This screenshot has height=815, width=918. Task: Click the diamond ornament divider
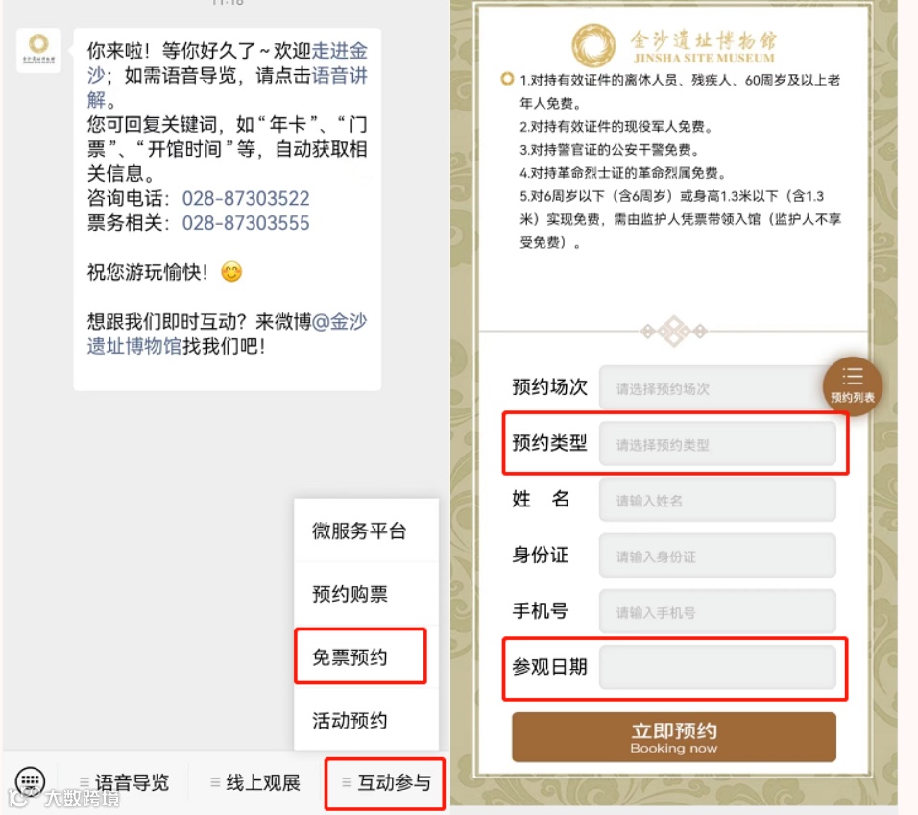point(673,331)
